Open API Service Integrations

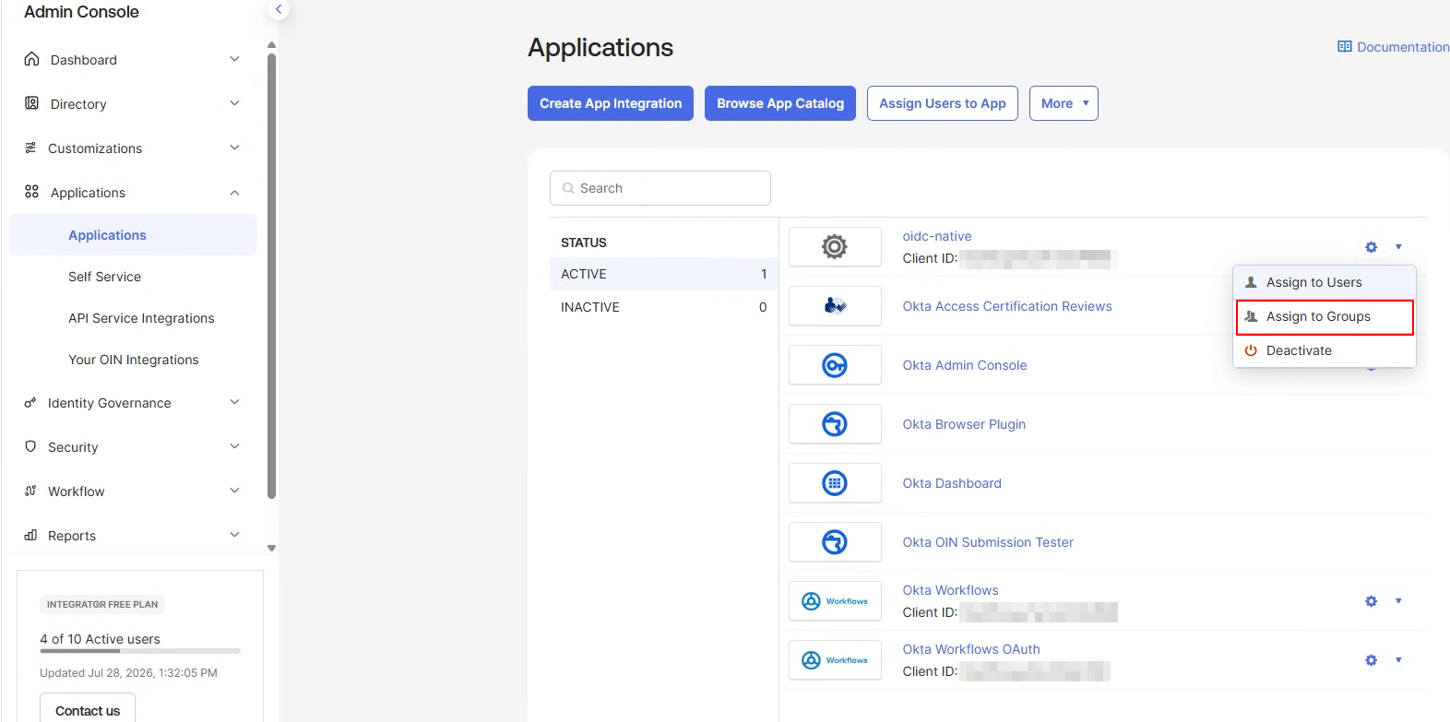(141, 318)
